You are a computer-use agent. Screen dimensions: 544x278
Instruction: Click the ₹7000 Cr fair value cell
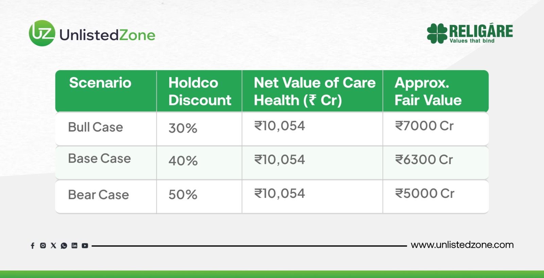(424, 126)
